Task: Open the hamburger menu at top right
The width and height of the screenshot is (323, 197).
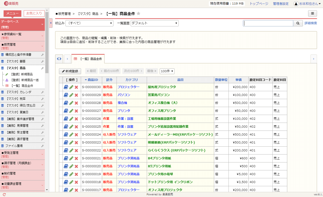Action: click(x=312, y=13)
